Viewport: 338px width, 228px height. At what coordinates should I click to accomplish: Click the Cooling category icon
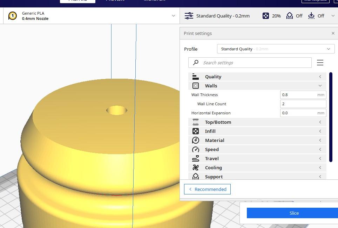coord(196,168)
